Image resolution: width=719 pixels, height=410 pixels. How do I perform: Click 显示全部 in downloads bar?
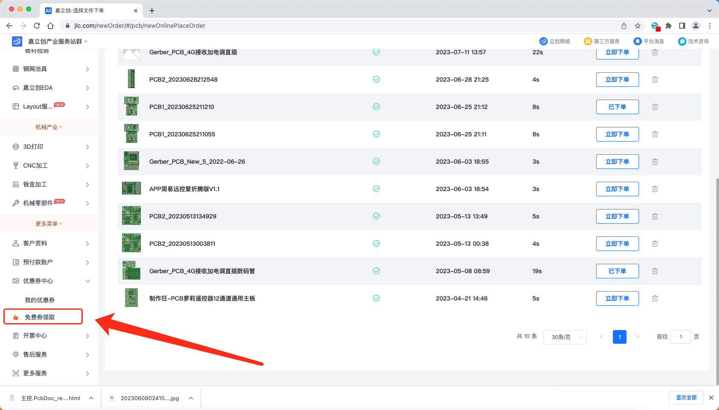[x=686, y=398]
